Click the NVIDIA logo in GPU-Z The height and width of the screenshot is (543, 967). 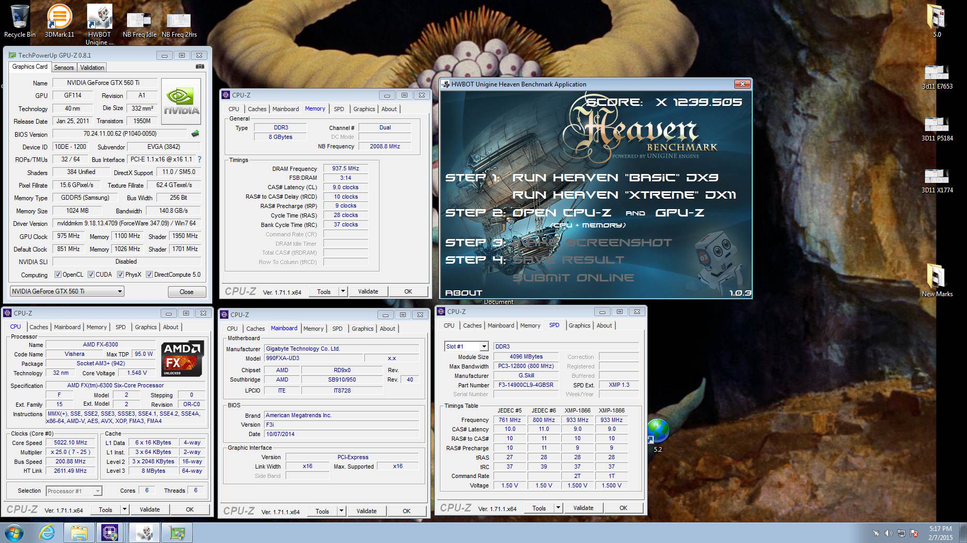(x=181, y=101)
